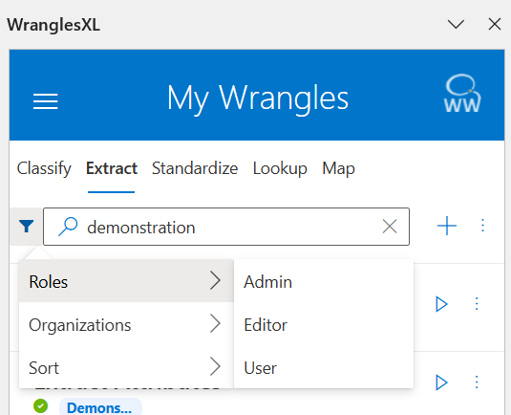Open options menu for first wrangle row
The height and width of the screenshot is (415, 511).
pyautogui.click(x=477, y=304)
